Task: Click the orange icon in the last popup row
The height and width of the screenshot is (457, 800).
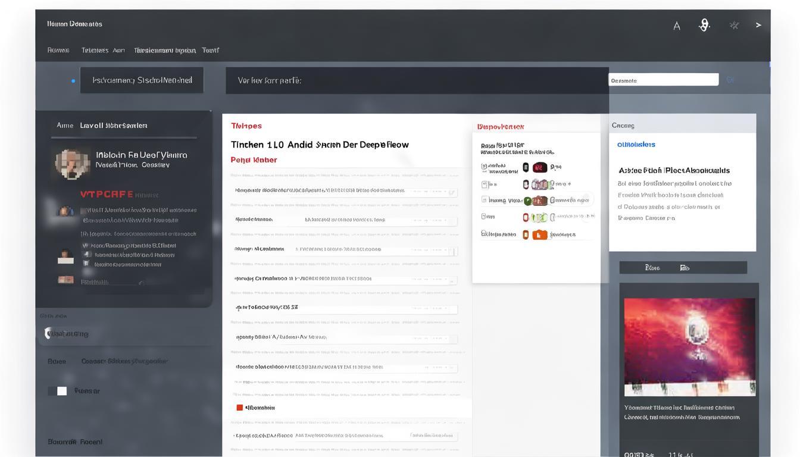Action: [540, 234]
